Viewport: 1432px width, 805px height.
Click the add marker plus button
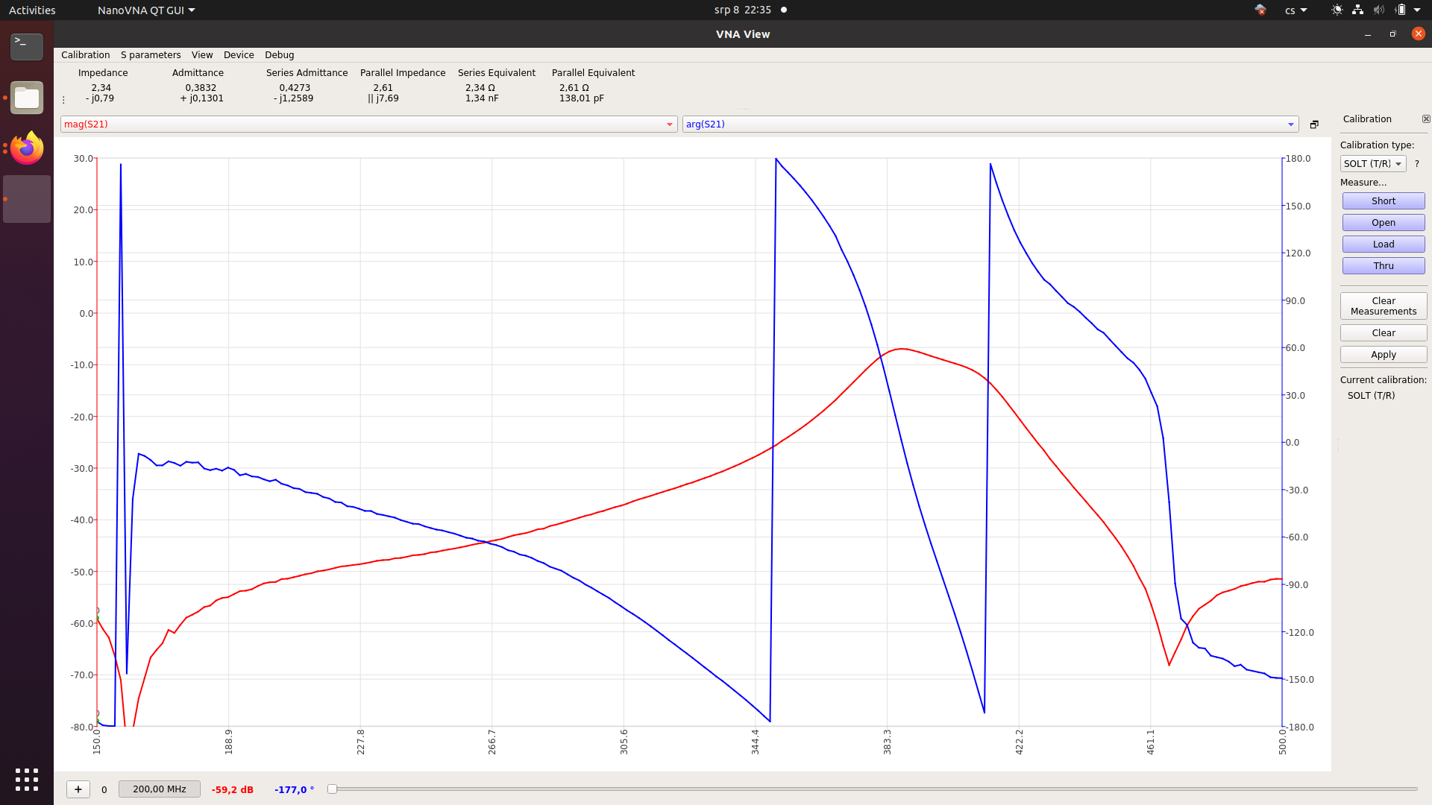[x=78, y=789]
